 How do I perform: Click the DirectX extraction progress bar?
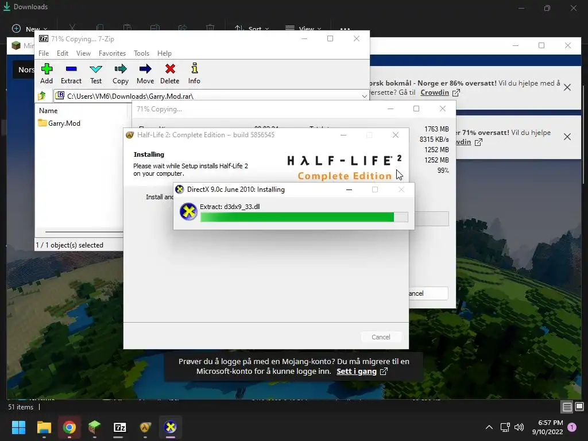click(x=304, y=217)
